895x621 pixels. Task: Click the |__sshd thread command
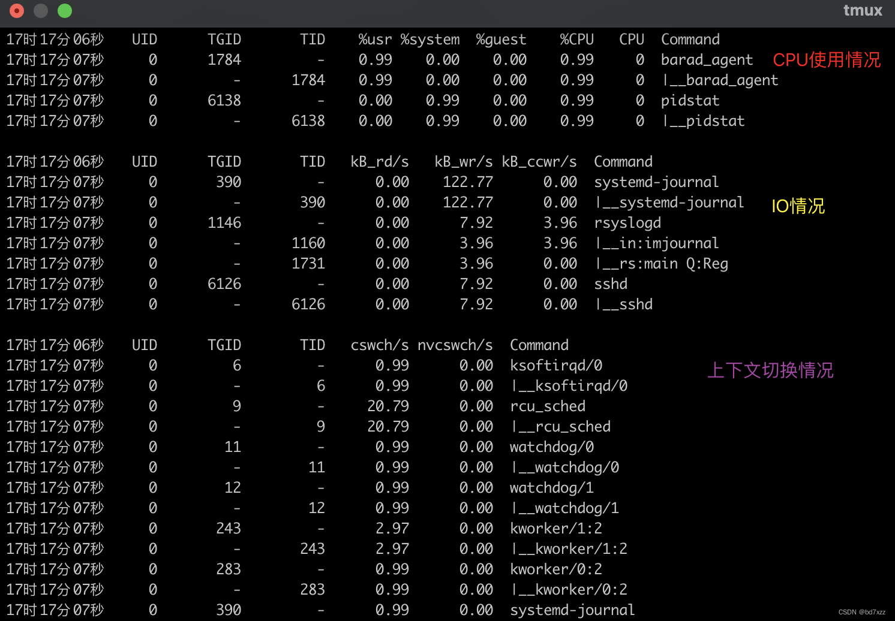[x=624, y=305]
